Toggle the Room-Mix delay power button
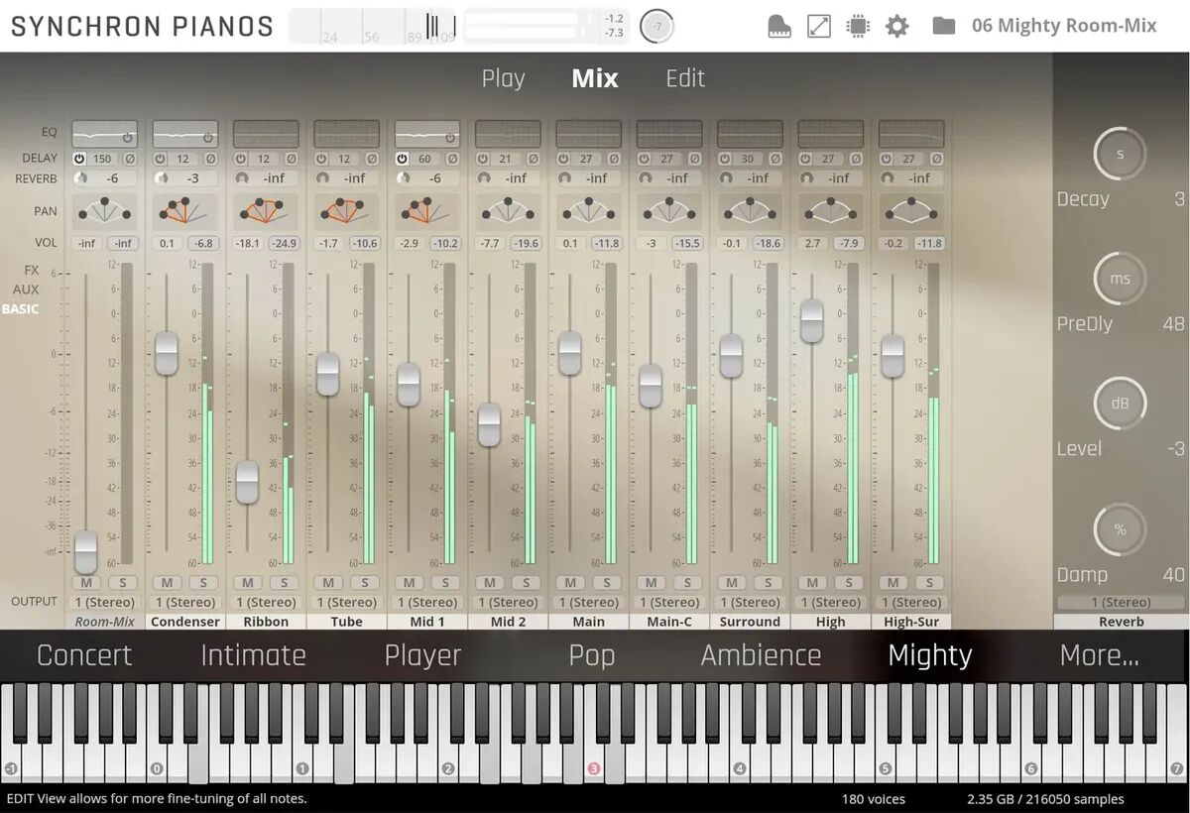This screenshot has height=813, width=1190. [x=79, y=159]
